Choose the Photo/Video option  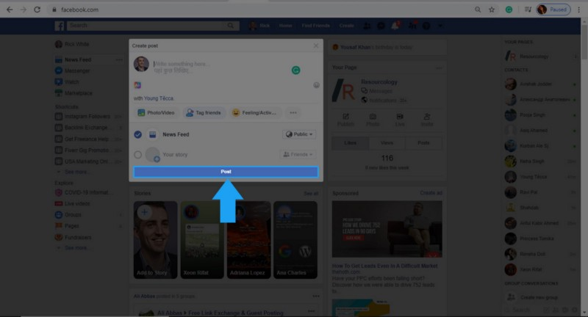coord(156,113)
